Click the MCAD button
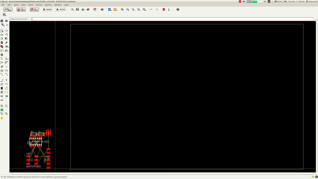318x179 pixels. tap(61, 10)
